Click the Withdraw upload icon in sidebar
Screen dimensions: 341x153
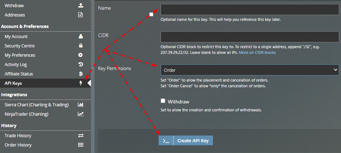click(80, 5)
